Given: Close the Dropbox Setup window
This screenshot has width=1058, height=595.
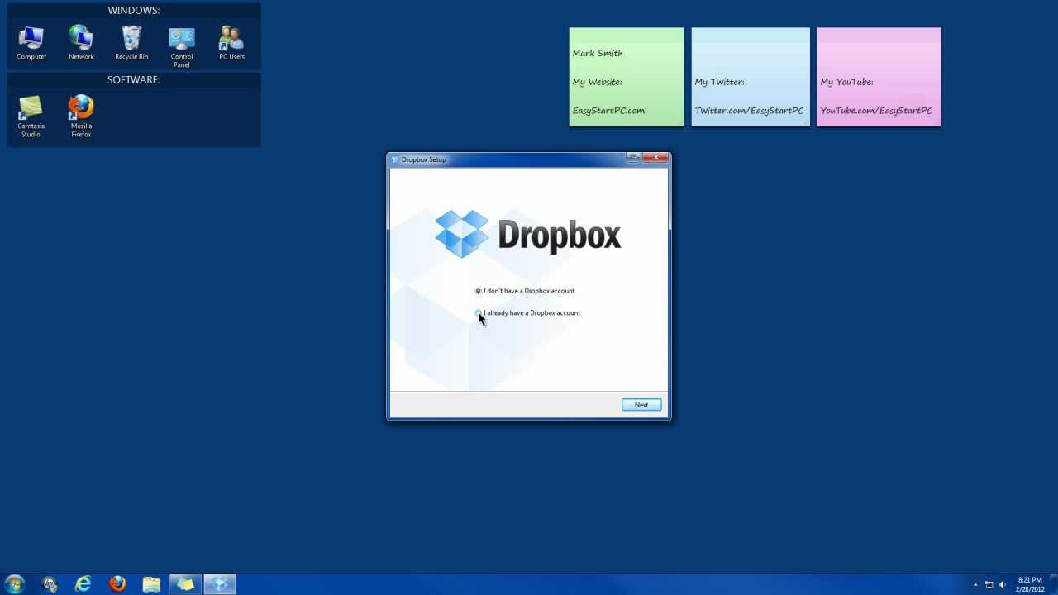Looking at the screenshot, I should tap(656, 157).
